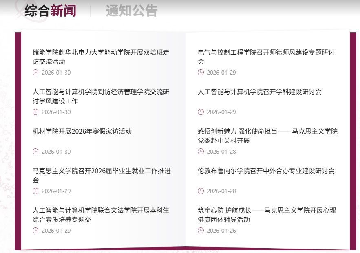Screen dimensions: 360x253
Task: Open 感悟创新魅力 强化使命担当 article
Action: click(267, 136)
